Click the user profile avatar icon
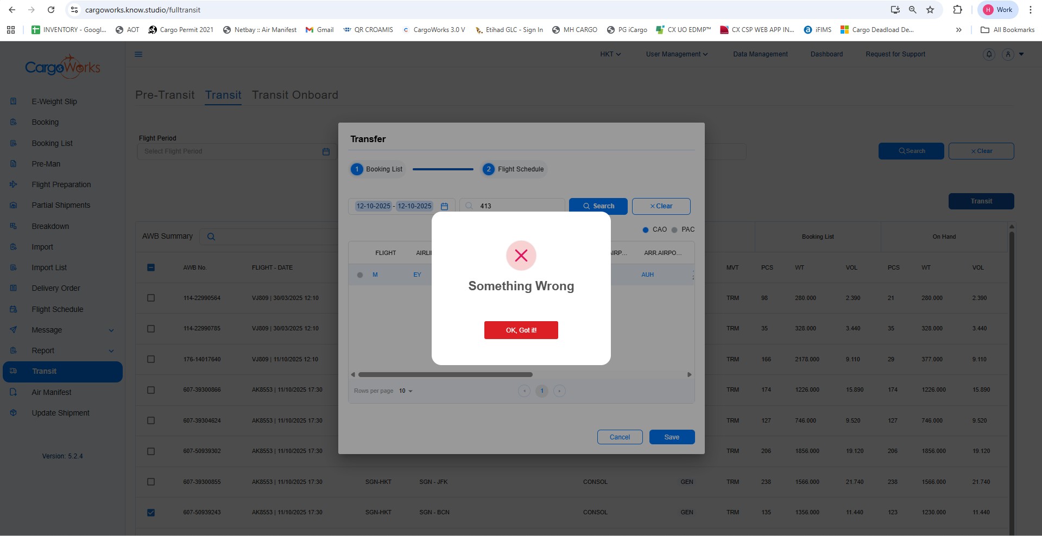The height and width of the screenshot is (536, 1042). [1008, 54]
